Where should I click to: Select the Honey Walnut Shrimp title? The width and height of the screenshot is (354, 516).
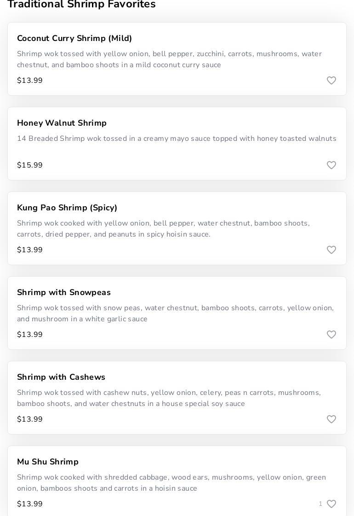click(62, 123)
